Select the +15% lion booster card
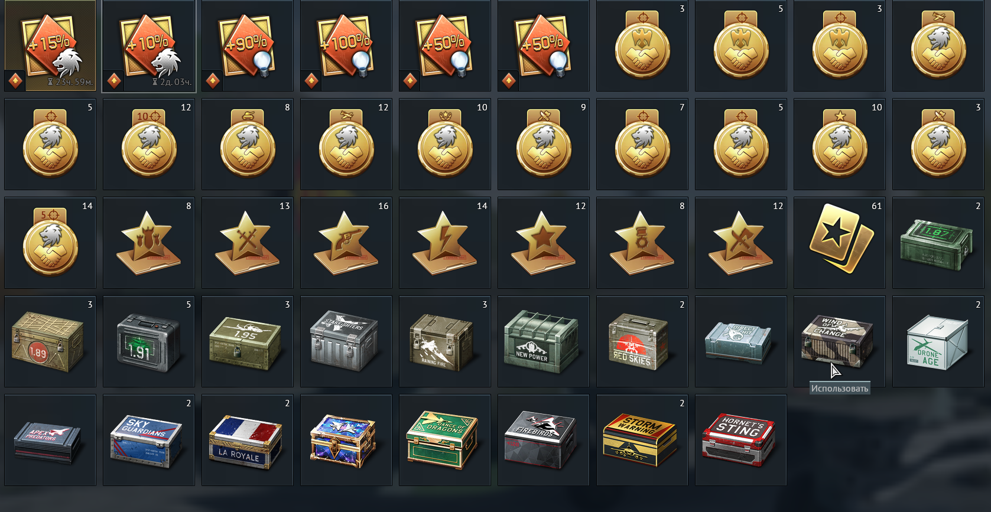 (x=50, y=45)
